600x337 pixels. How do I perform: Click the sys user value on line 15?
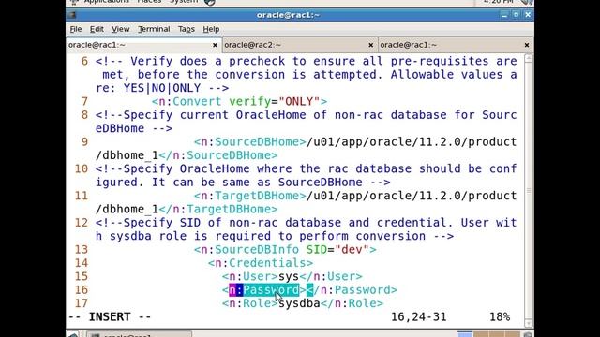[x=289, y=276]
